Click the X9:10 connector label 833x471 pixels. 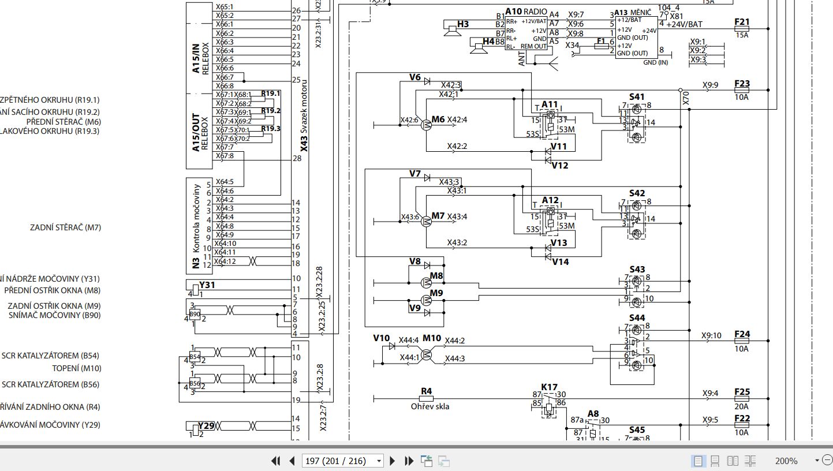[x=711, y=335]
